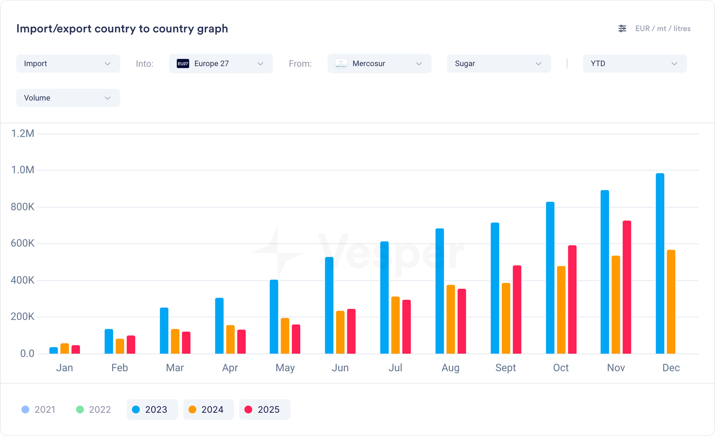Click the chevron in Import dropdown
The width and height of the screenshot is (715, 436).
point(107,63)
